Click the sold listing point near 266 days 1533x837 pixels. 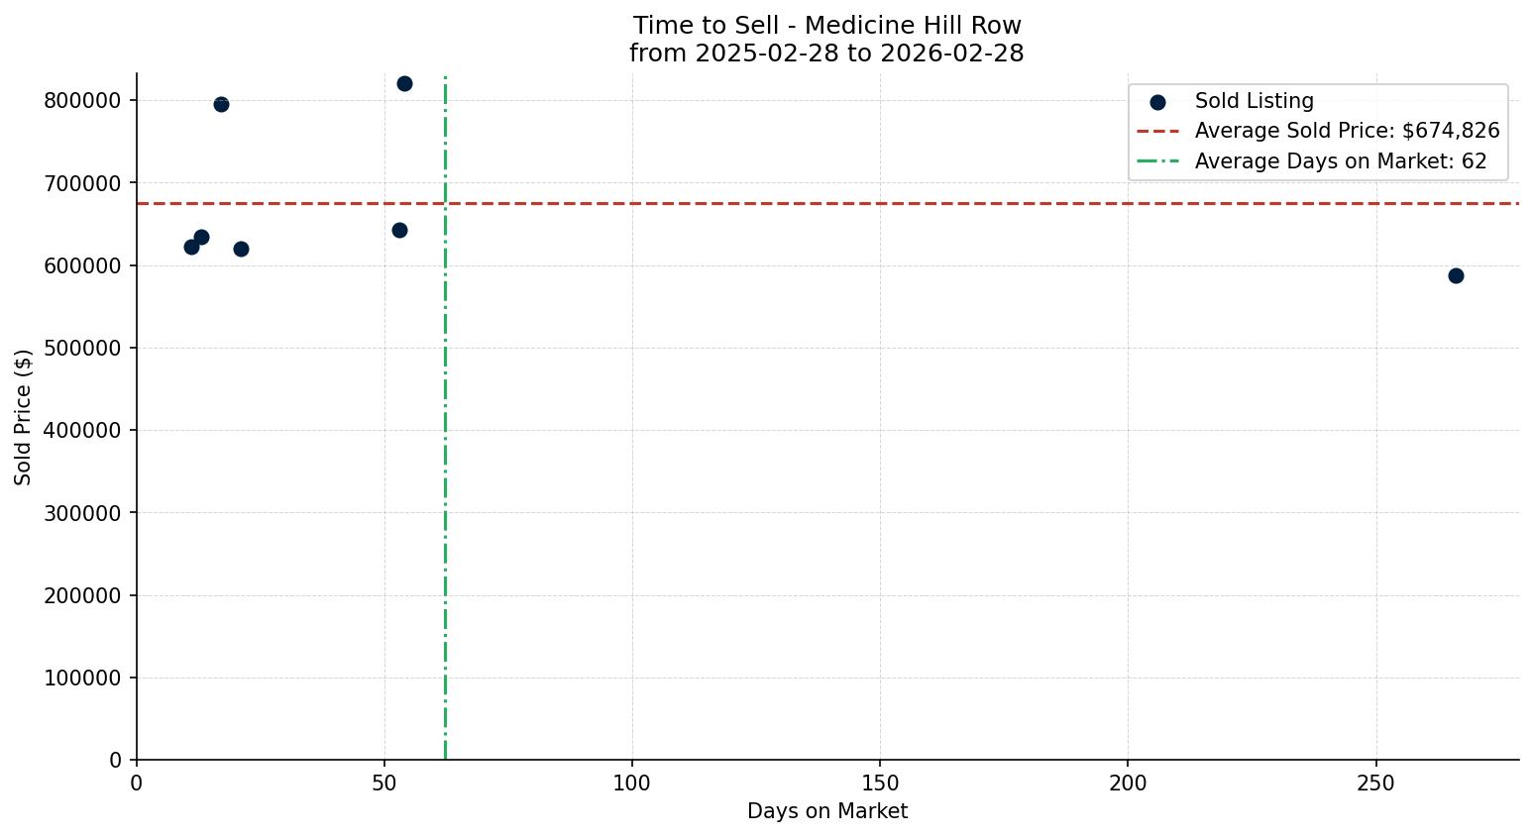(x=1456, y=275)
